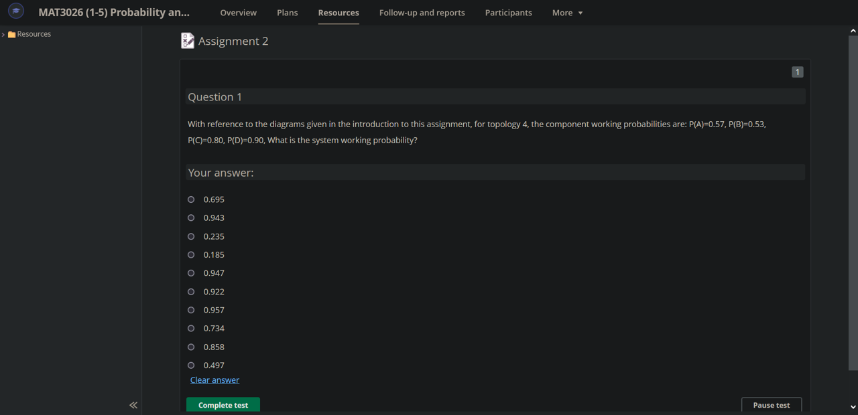Select answer 0.943
858x415 pixels.
pyautogui.click(x=191, y=218)
